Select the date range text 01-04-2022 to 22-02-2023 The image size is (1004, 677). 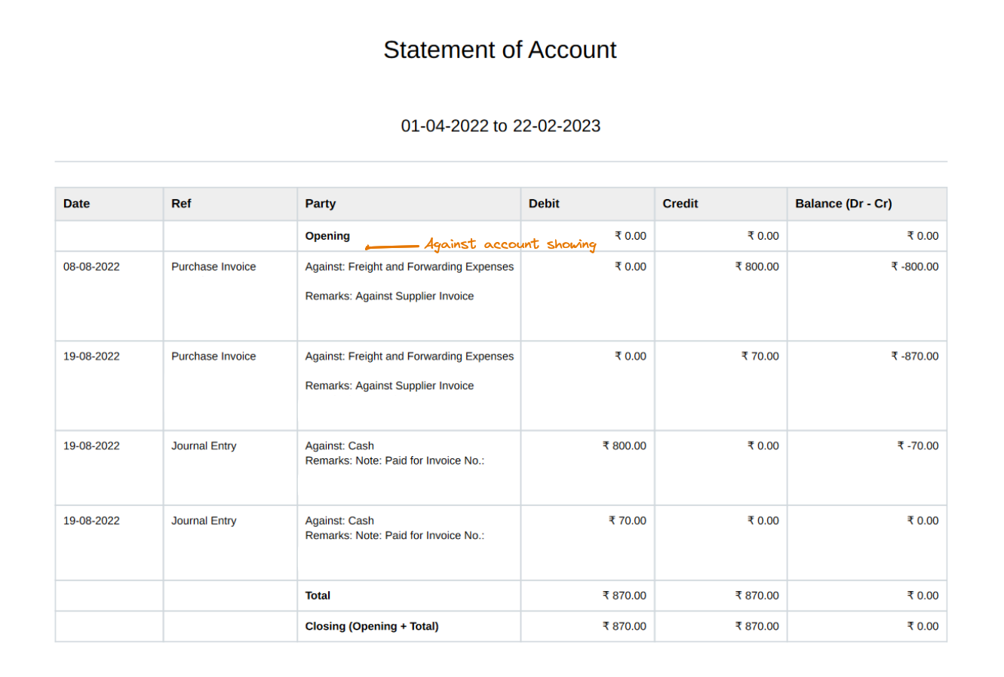[x=500, y=126]
